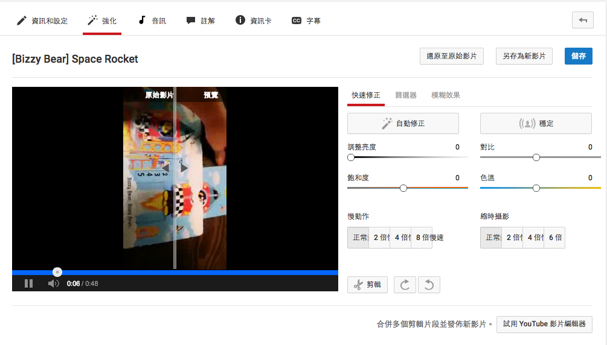The width and height of the screenshot is (607, 345).
Task: Select 6 倍 timelapse speed
Action: point(554,238)
